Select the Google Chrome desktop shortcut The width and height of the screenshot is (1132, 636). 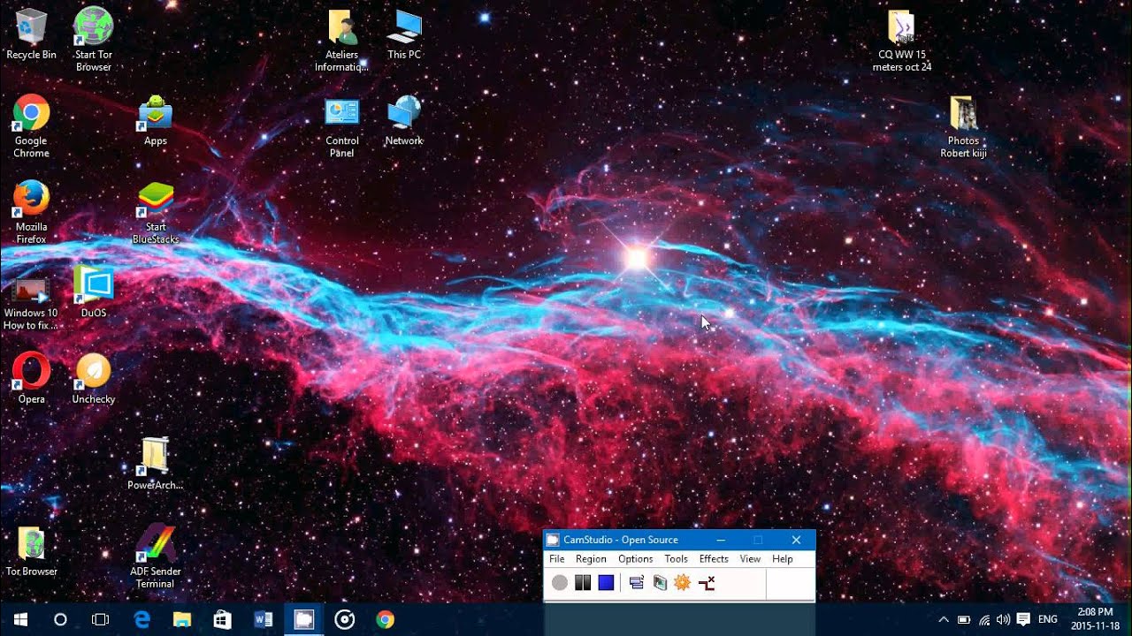tap(31, 126)
